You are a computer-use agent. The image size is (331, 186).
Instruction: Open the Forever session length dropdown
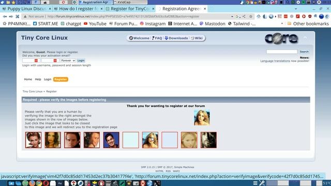coord(68,60)
